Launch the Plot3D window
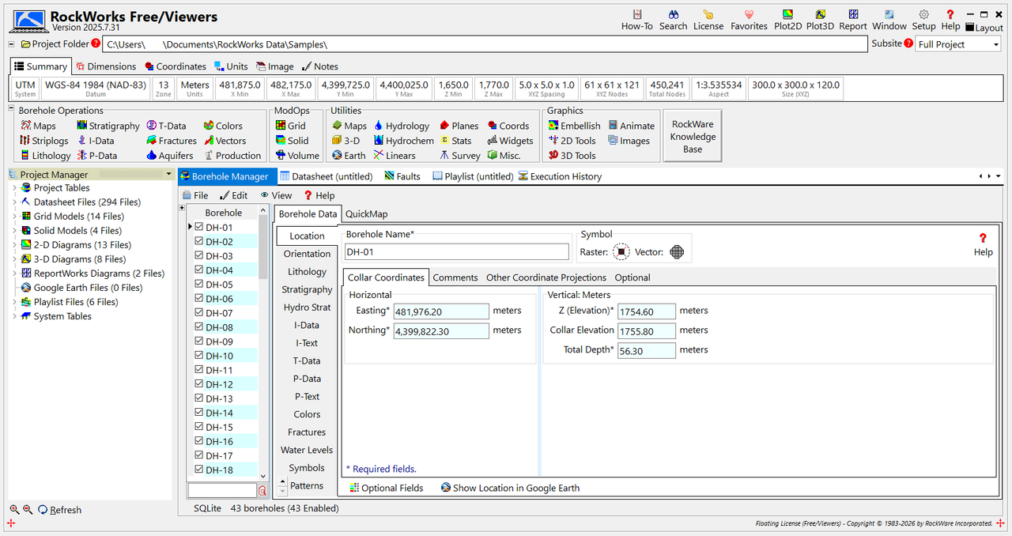 pos(820,20)
